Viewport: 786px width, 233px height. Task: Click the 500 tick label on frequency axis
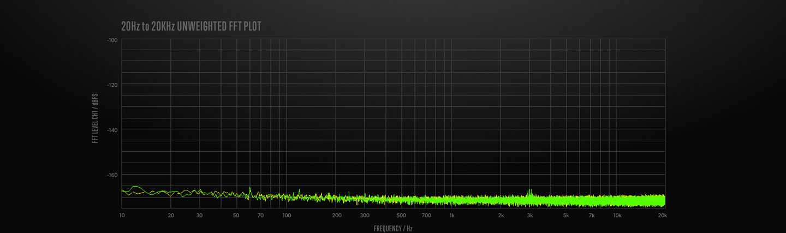point(401,216)
